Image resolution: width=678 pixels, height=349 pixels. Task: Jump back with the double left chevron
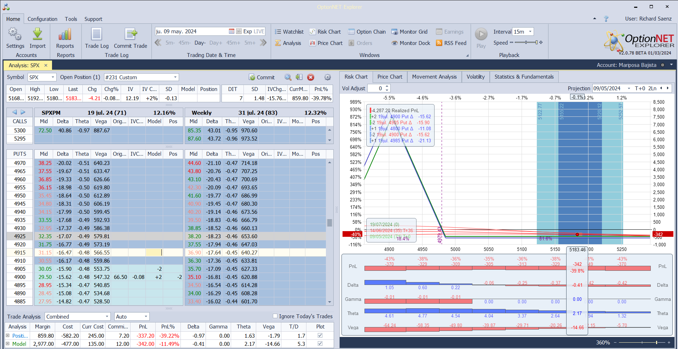click(158, 43)
